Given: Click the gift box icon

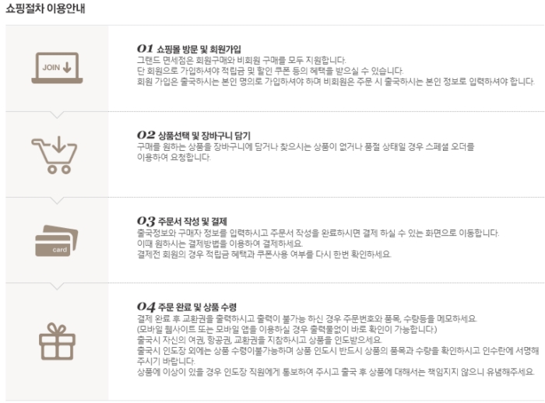Looking at the screenshot, I should click(55, 338).
